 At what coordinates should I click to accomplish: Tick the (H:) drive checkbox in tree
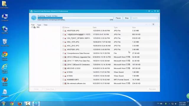(x=32, y=27)
